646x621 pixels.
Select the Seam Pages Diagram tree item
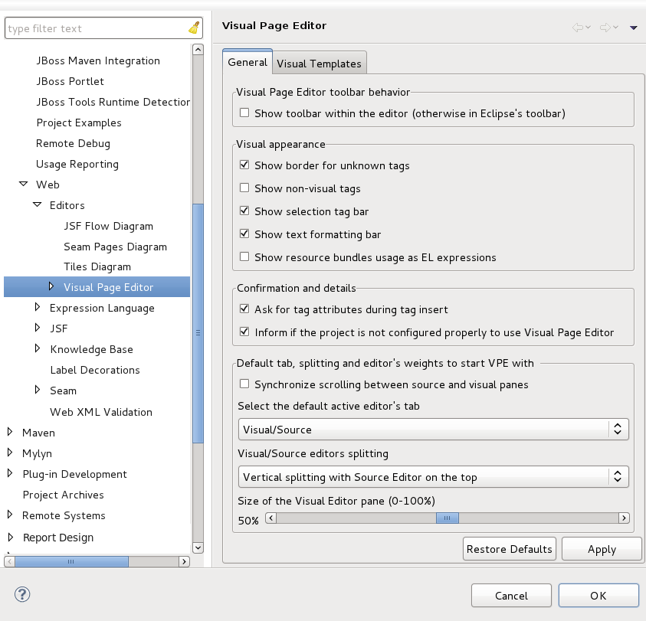point(116,247)
